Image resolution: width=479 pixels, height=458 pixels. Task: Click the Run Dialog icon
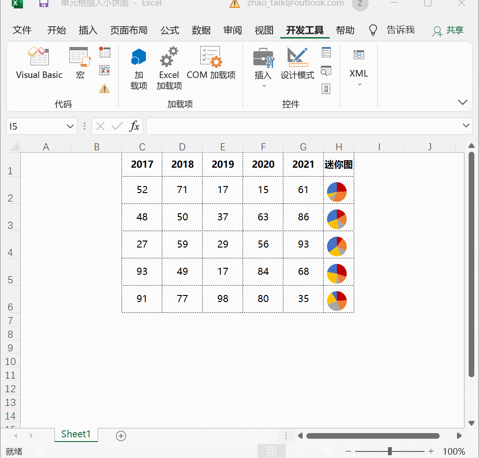326,89
